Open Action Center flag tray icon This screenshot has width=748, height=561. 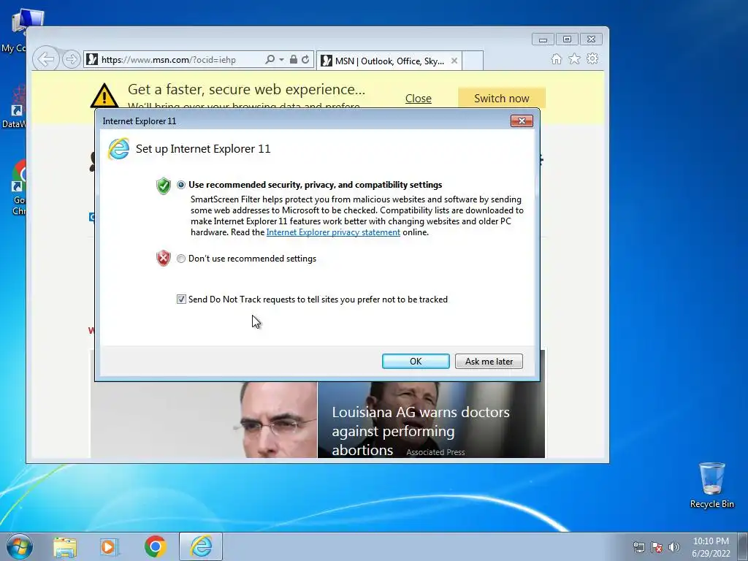[x=657, y=547]
